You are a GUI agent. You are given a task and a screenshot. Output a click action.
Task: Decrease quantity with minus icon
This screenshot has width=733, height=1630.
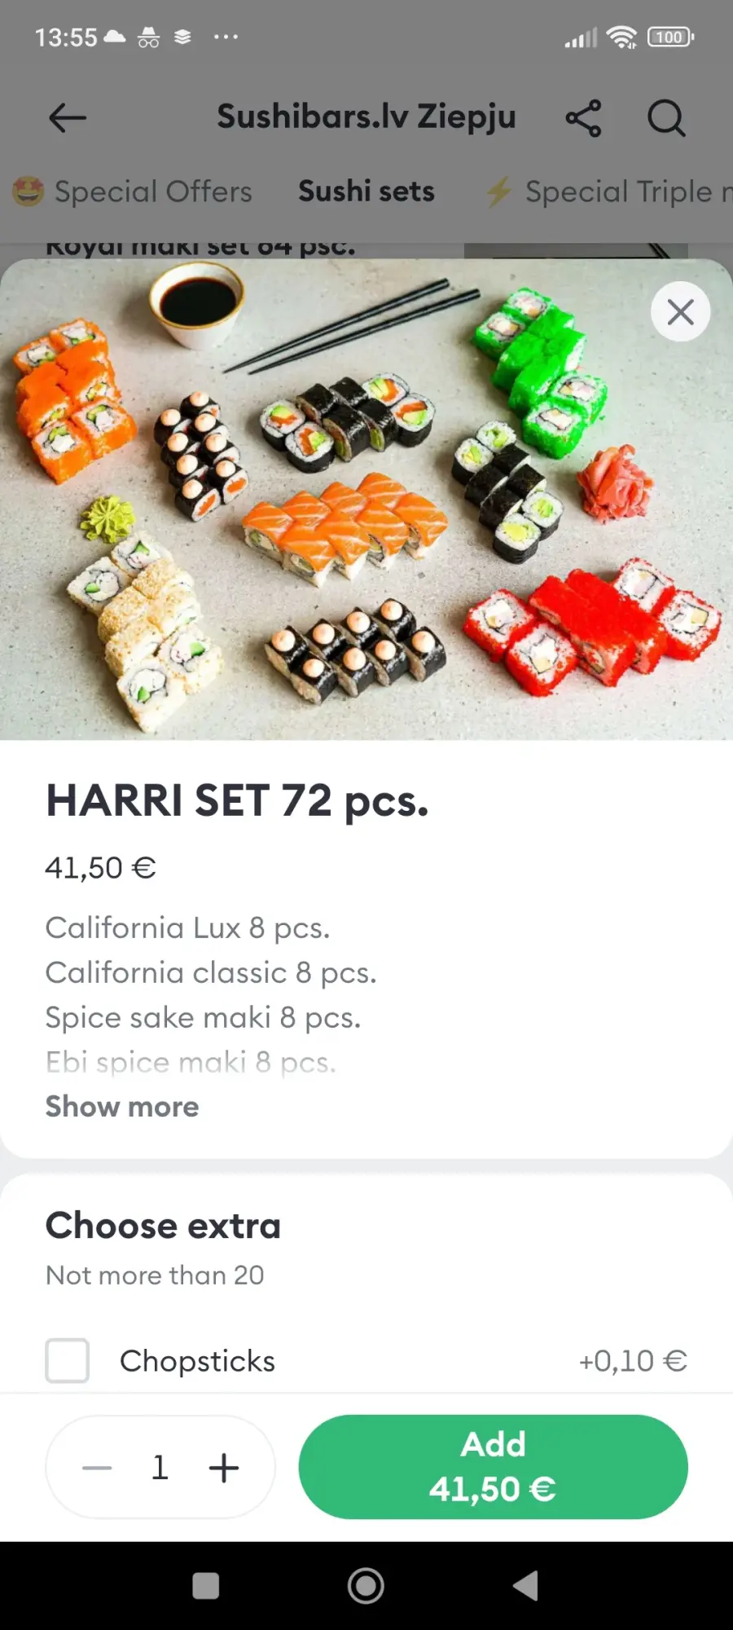point(97,1468)
